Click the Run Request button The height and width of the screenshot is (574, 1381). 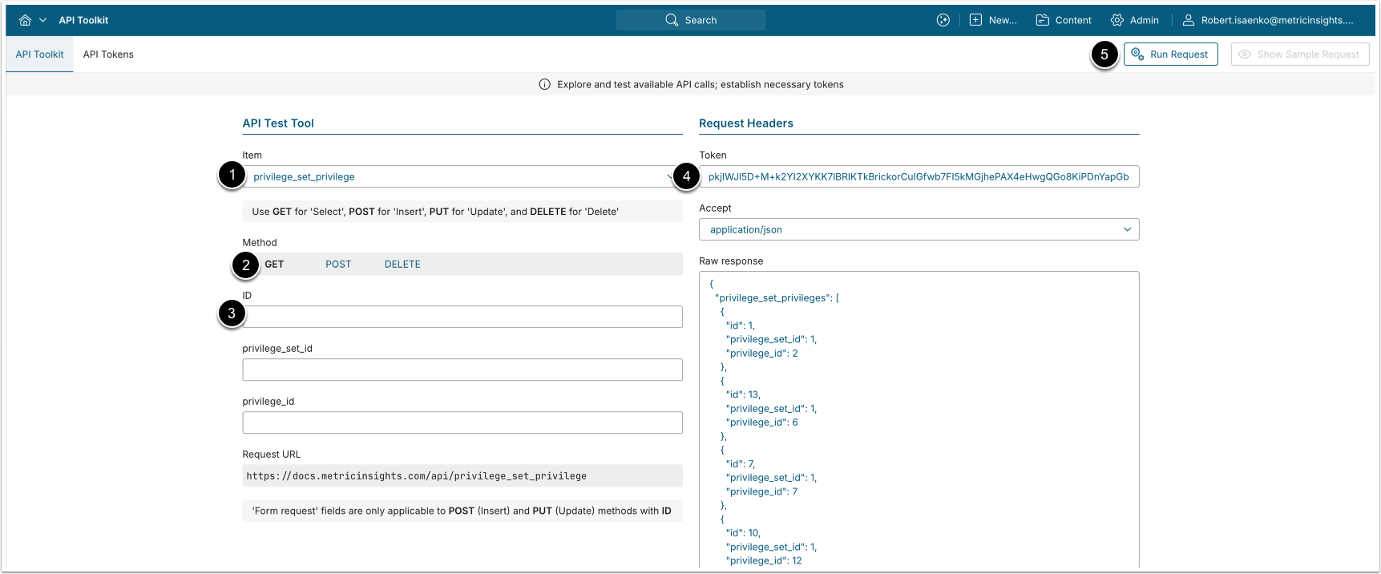tap(1170, 55)
